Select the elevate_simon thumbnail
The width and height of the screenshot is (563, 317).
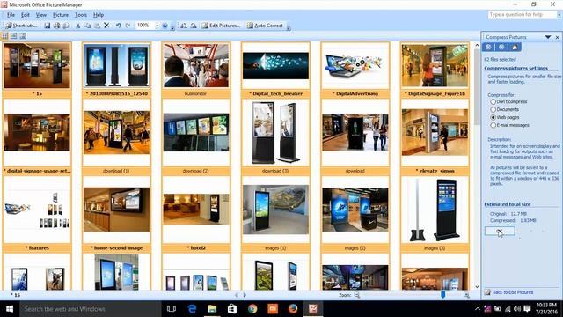point(435,137)
